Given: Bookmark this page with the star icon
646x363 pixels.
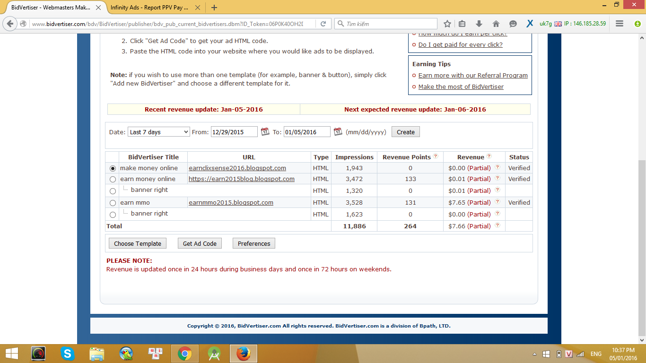Looking at the screenshot, I should [447, 24].
